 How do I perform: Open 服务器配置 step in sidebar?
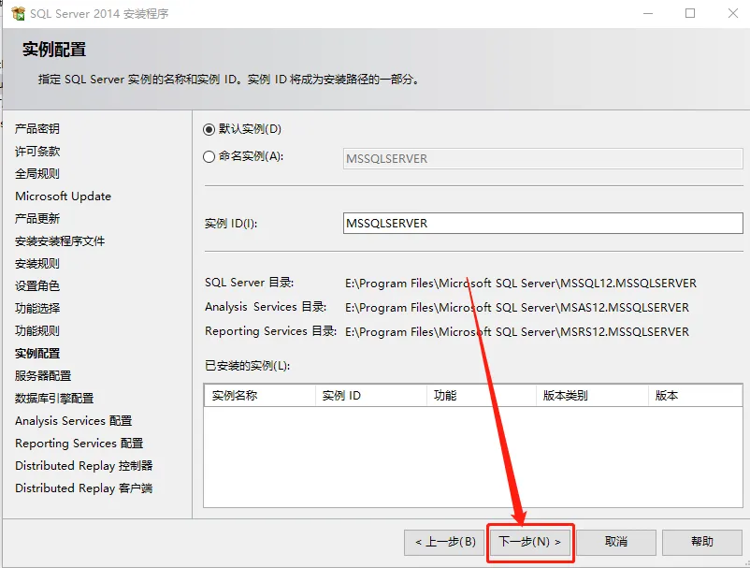point(43,375)
